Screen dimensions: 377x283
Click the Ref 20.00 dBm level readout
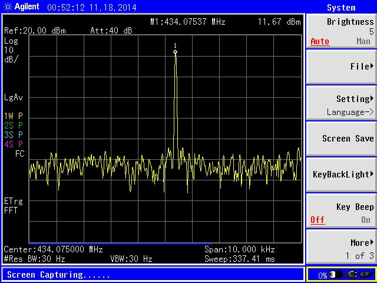[35, 31]
